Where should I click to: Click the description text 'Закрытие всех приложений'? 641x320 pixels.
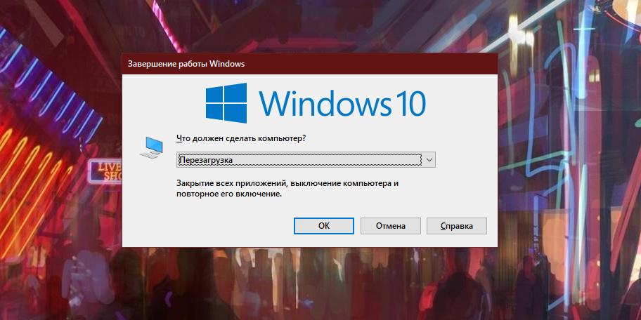[x=232, y=183]
